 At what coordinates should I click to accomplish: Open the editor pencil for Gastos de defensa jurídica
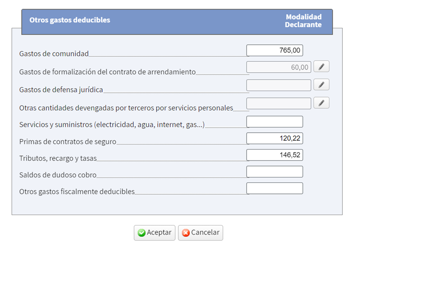(321, 85)
